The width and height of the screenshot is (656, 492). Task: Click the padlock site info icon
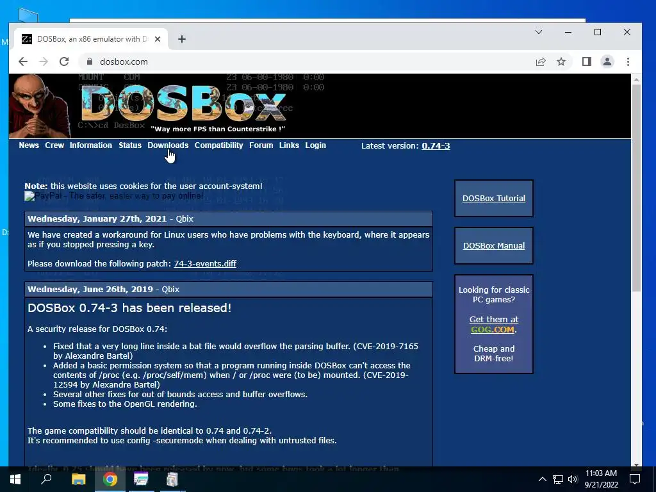[x=89, y=61]
